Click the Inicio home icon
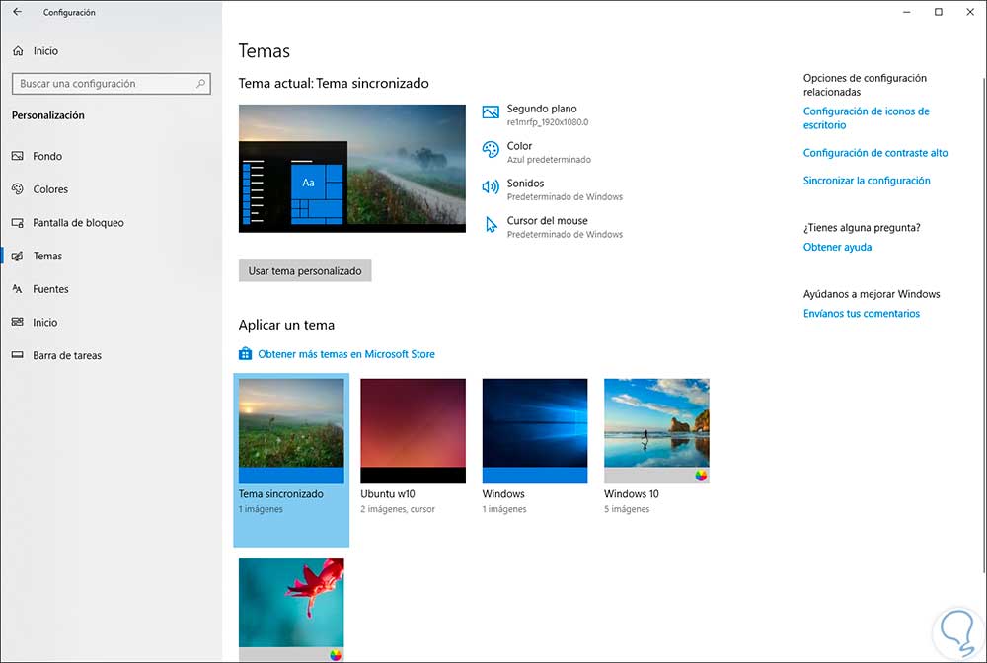The height and width of the screenshot is (663, 987). coord(18,51)
